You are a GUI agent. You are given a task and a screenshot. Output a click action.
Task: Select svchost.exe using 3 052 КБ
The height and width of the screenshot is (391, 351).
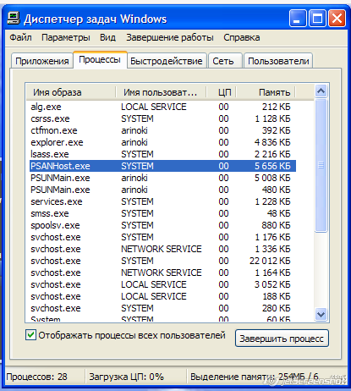click(x=162, y=284)
